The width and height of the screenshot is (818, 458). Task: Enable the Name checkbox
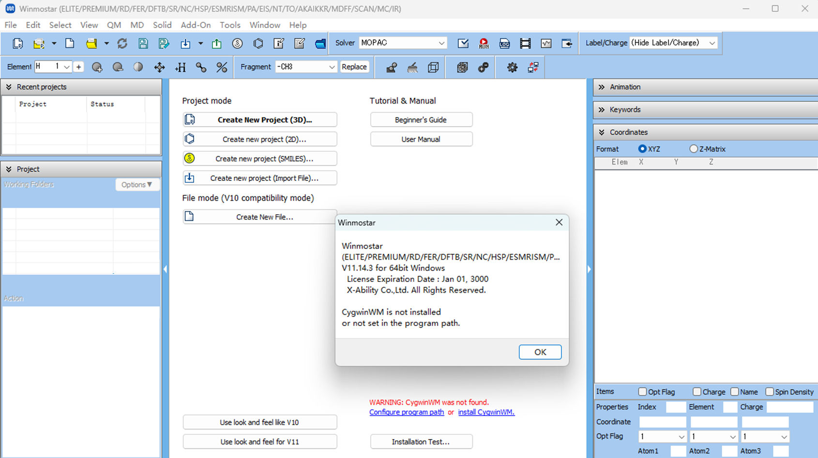pos(735,392)
